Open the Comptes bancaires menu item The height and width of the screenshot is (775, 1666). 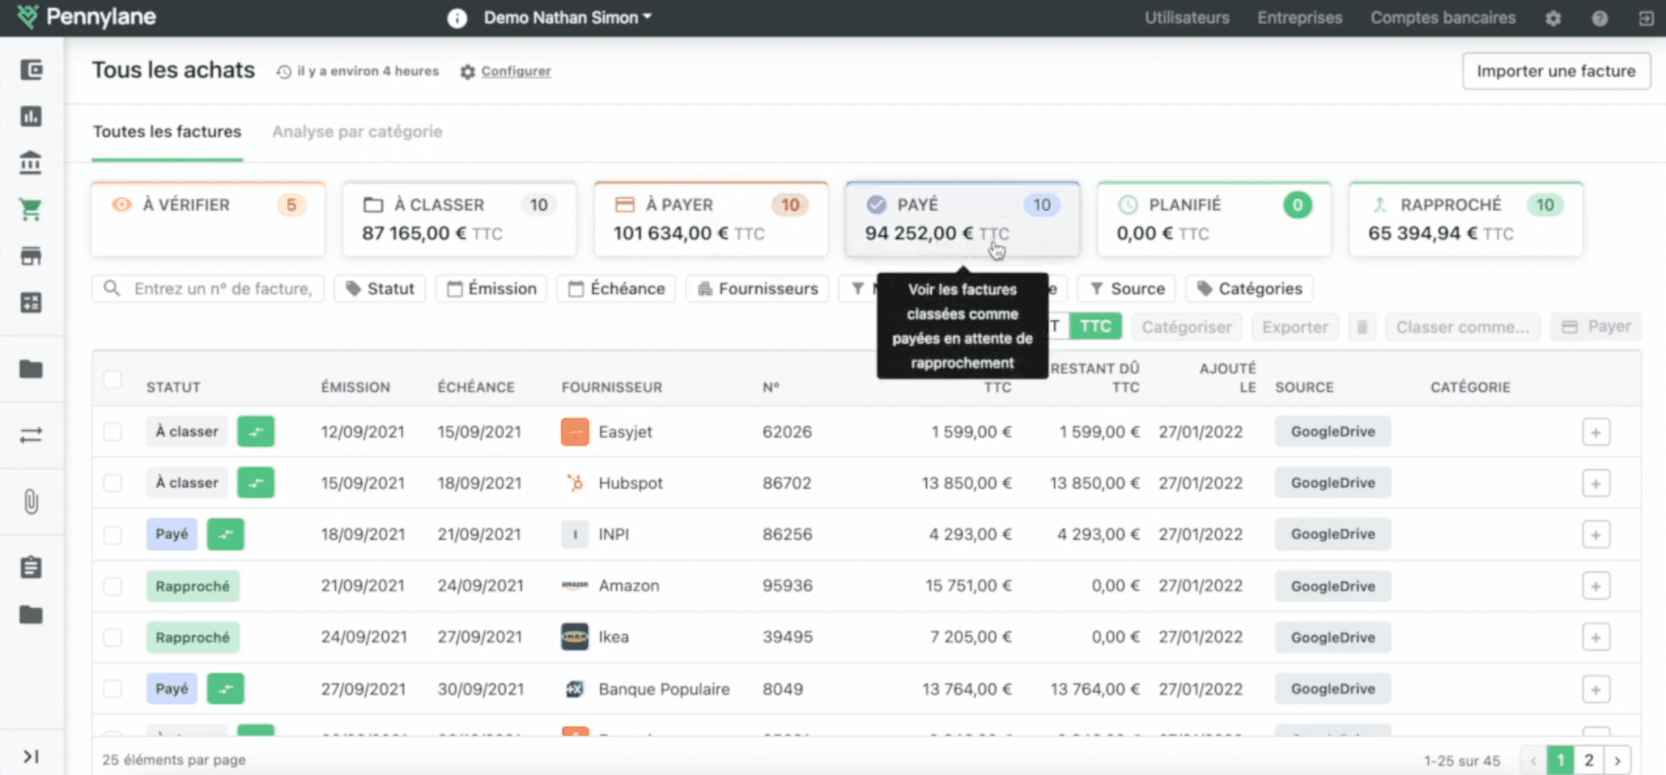(1442, 18)
